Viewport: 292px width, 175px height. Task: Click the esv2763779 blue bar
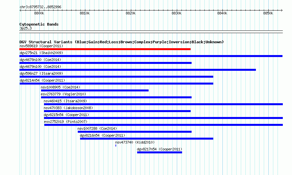tap(116, 97)
